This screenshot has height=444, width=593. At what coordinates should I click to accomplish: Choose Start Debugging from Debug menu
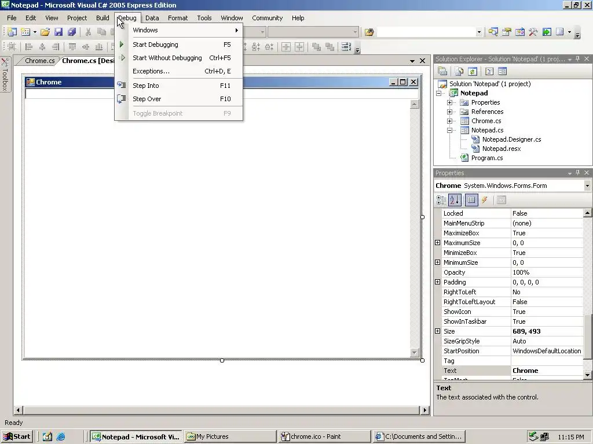pyautogui.click(x=179, y=45)
